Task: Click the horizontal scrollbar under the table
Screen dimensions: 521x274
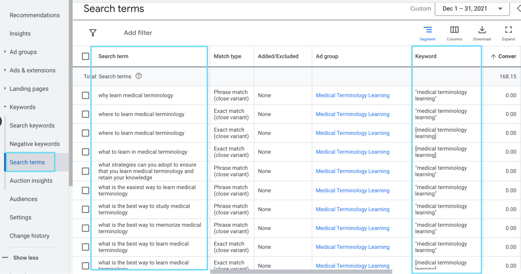Action: 301,272
